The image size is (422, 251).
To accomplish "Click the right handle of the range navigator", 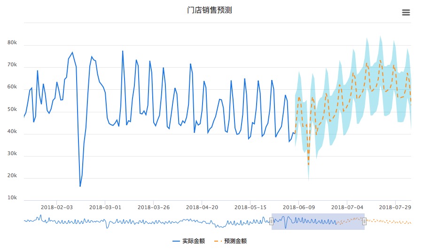I will click(x=364, y=221).
